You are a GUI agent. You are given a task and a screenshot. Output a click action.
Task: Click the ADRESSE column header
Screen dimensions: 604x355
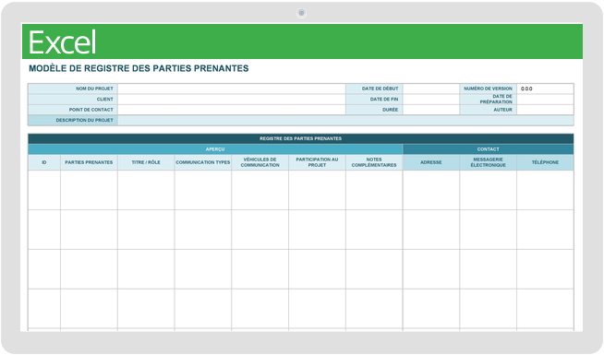pyautogui.click(x=431, y=162)
